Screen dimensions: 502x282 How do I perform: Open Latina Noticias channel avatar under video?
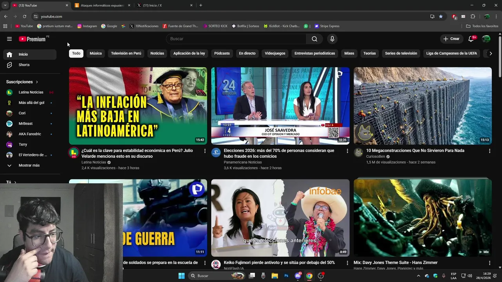74,153
